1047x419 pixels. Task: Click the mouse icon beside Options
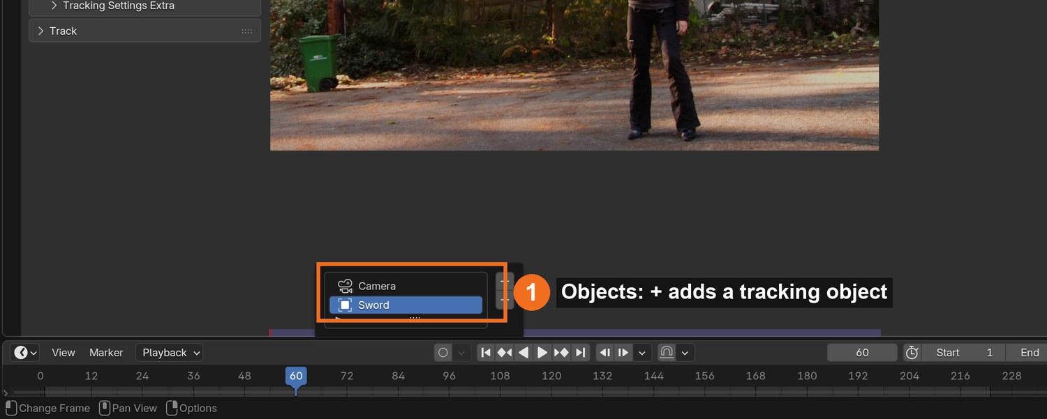click(x=171, y=408)
